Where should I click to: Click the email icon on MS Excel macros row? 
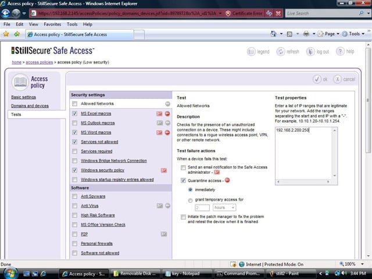click(x=159, y=114)
